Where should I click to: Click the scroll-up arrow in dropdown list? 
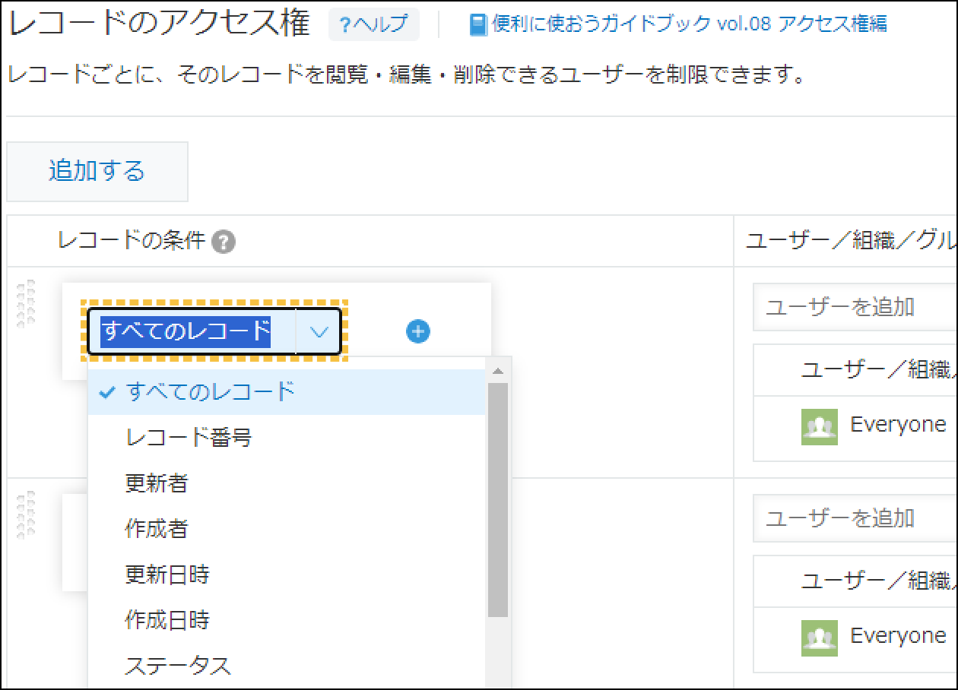pos(498,371)
